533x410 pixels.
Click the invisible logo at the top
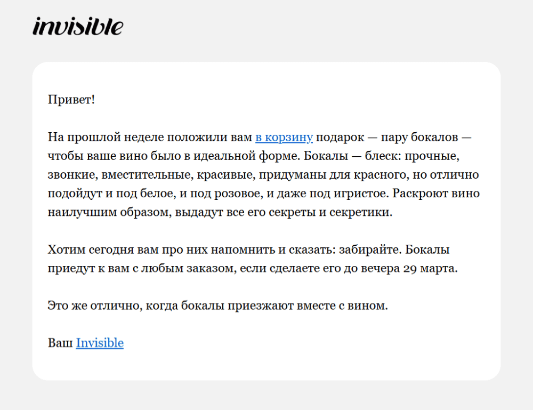[78, 26]
